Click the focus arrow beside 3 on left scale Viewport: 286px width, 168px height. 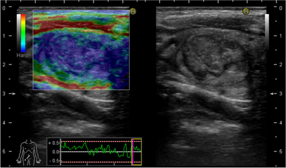14,94
